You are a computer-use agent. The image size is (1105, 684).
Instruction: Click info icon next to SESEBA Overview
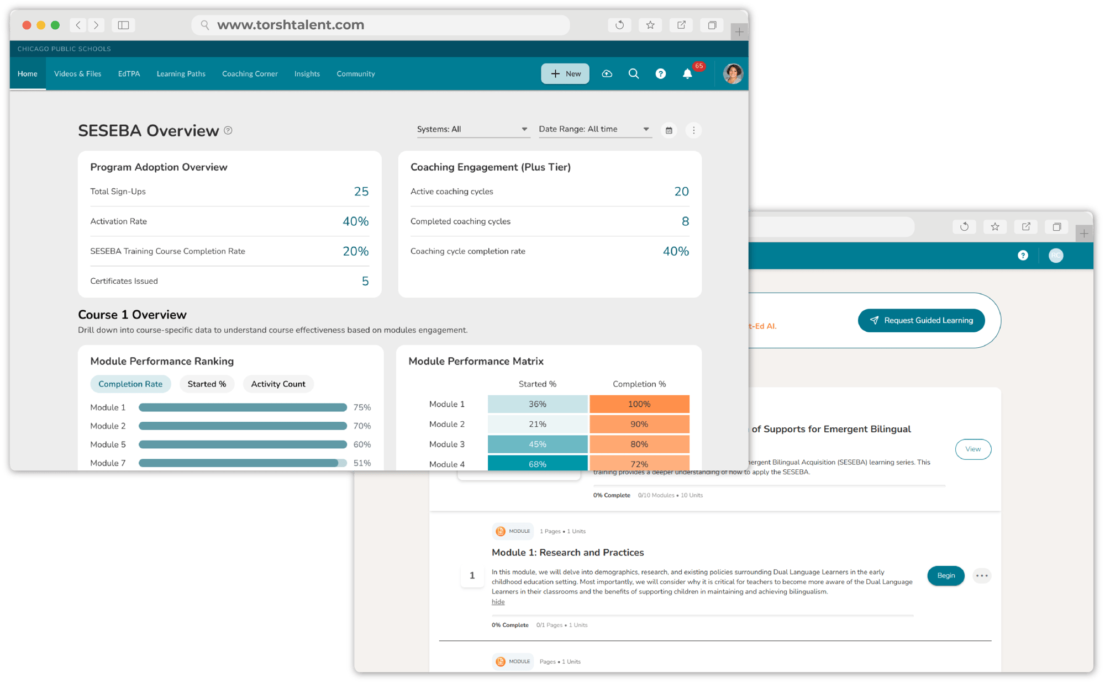[x=228, y=130]
